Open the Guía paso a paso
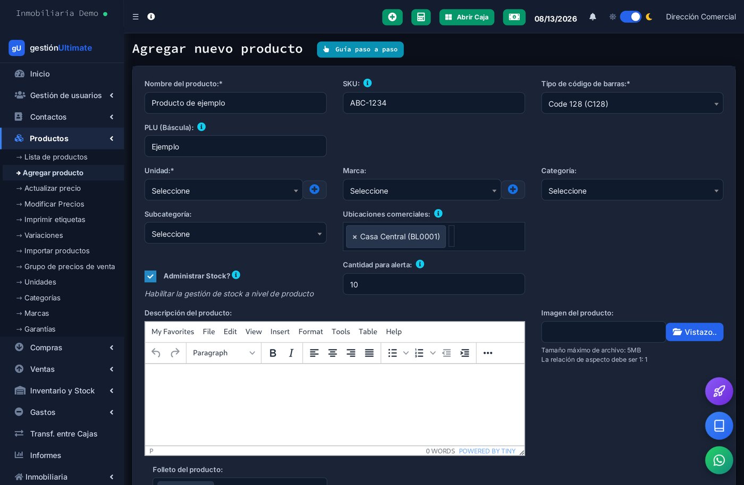 [x=360, y=49]
